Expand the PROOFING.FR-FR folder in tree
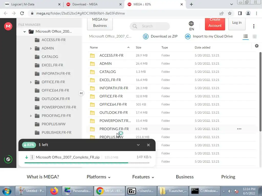This screenshot has height=196, width=262. (31, 116)
